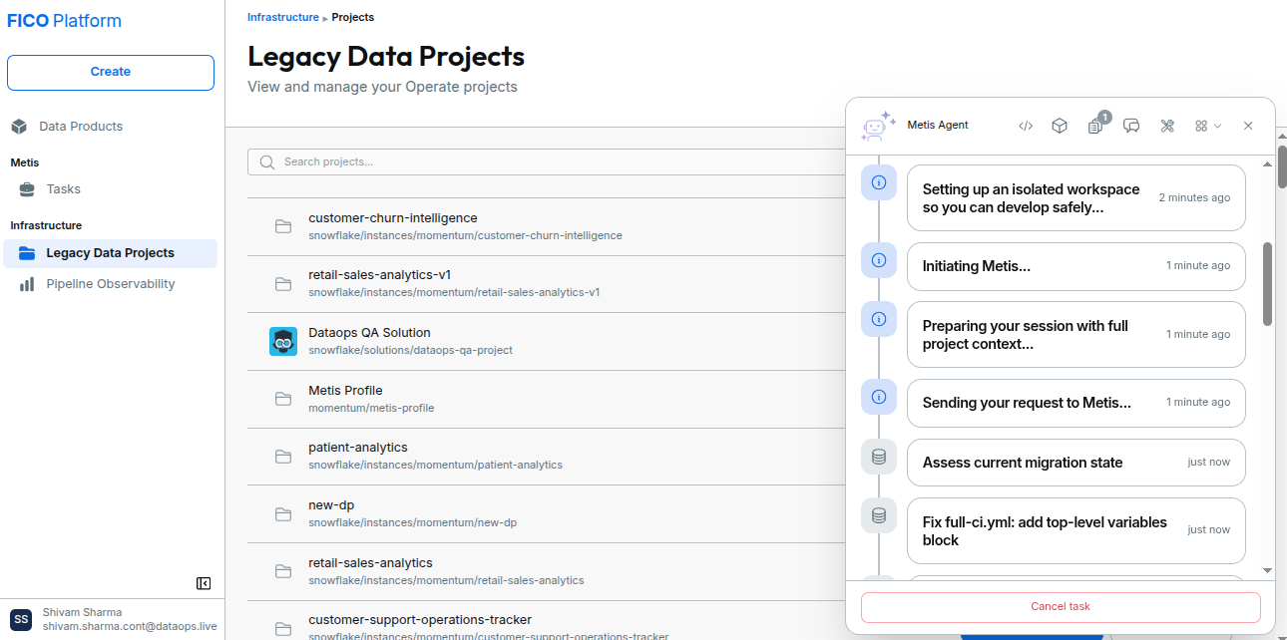Click the Pipeline Observability bar chart icon
Viewport: 1287px width, 640px height.
(x=27, y=284)
